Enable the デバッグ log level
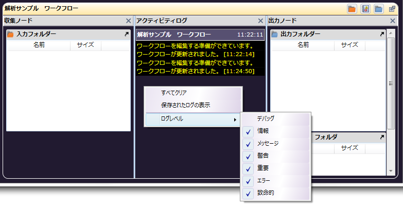The height and width of the screenshot is (205, 403). [x=276, y=119]
